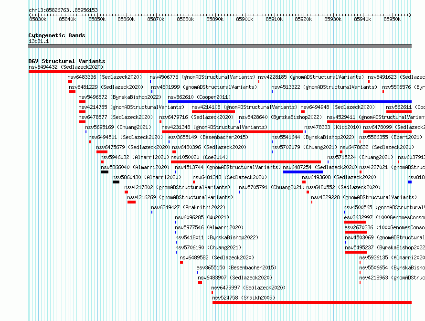Screen dimensions: 425x321
Task: Open the nsv4229228 gnomAD variant label
Action: [x=364, y=197]
